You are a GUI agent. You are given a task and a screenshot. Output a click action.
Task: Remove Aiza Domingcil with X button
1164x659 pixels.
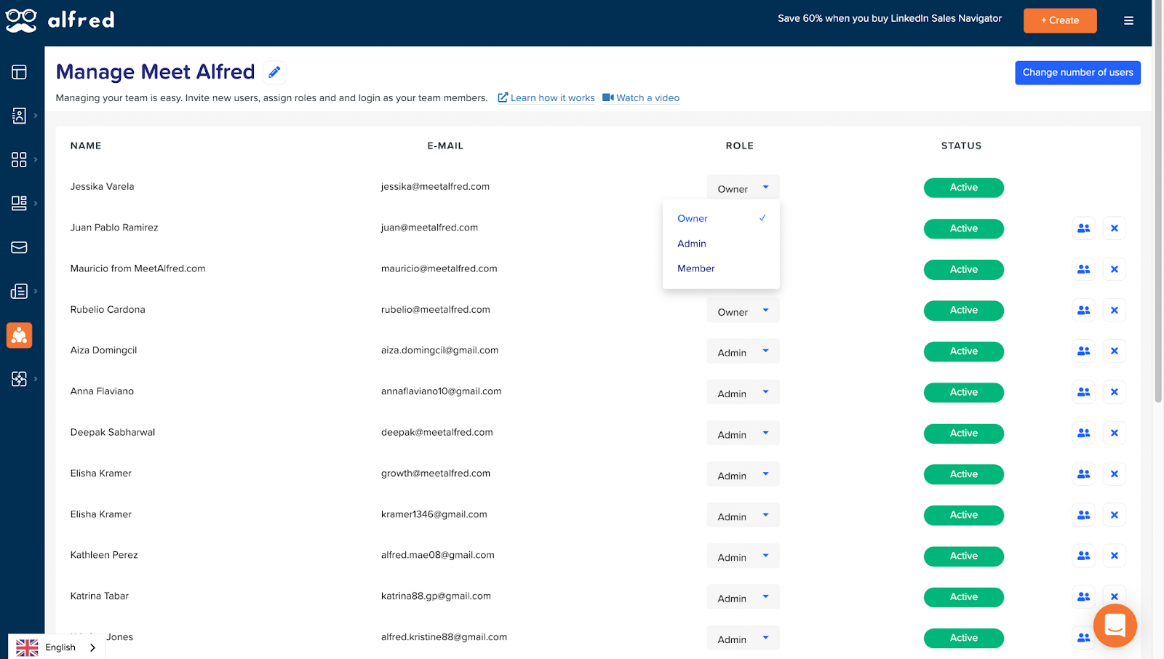[1114, 351]
